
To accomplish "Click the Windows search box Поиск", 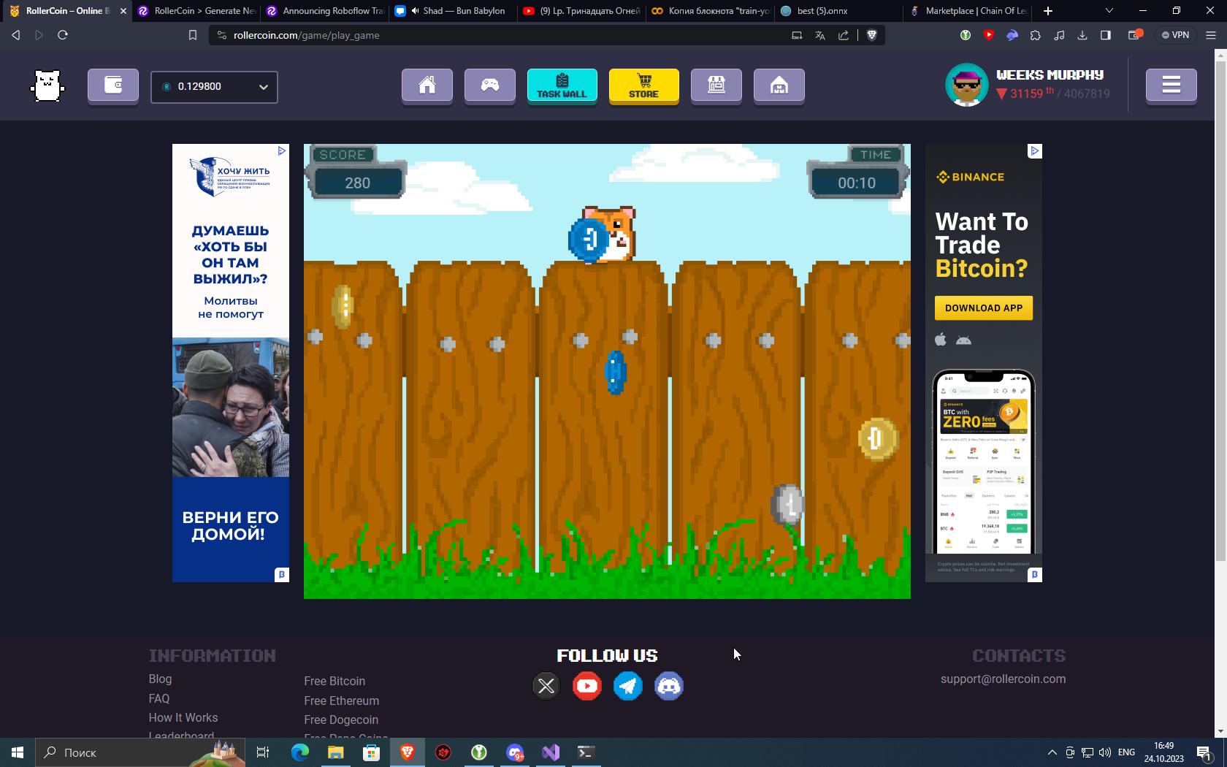I will (x=139, y=752).
